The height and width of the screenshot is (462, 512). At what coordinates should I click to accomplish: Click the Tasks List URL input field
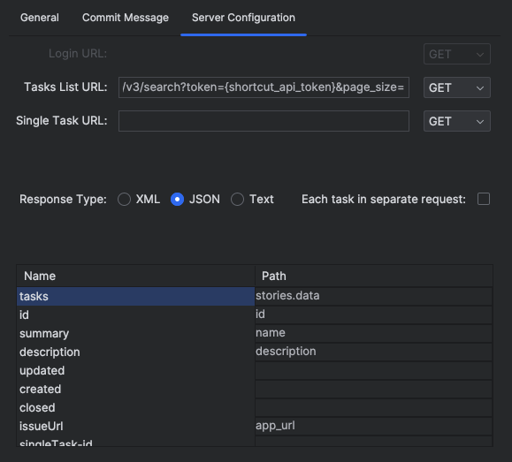pyautogui.click(x=264, y=87)
